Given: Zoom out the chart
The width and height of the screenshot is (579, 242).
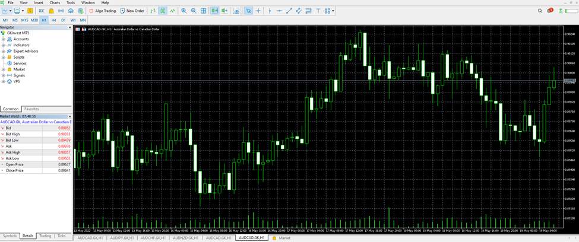Looking at the screenshot, I should (194, 11).
